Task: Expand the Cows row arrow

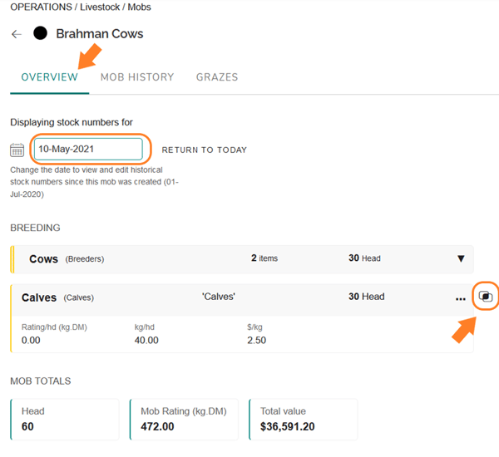Action: (x=461, y=258)
